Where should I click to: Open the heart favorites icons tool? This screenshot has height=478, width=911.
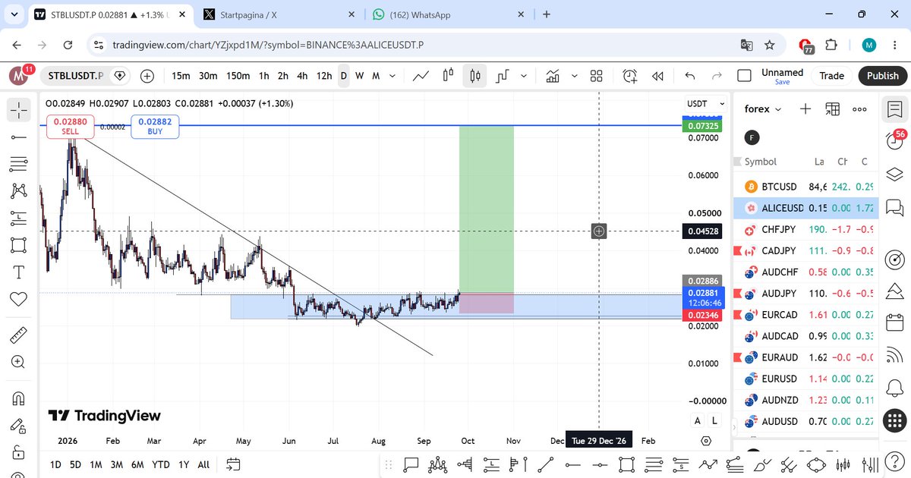19,299
